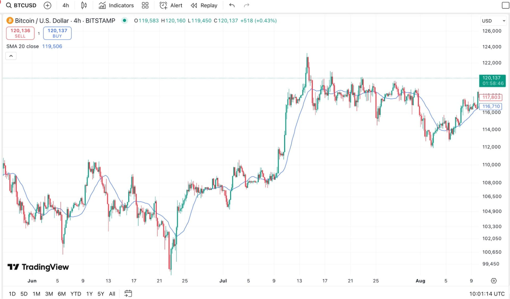Switch to the 1D timeframe
This screenshot has height=299, width=510.
click(12, 294)
